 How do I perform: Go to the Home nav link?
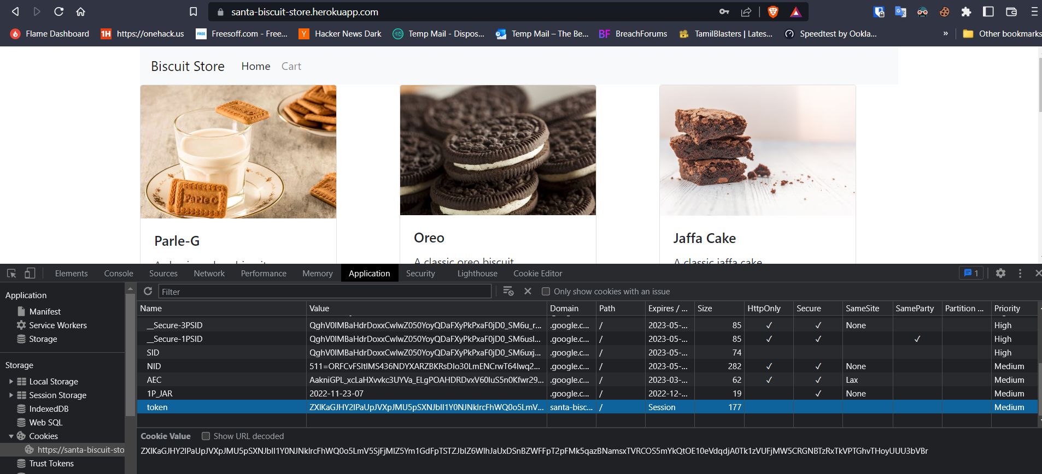[x=256, y=66]
